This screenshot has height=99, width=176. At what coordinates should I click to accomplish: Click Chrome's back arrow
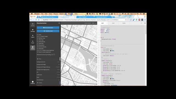31,20
